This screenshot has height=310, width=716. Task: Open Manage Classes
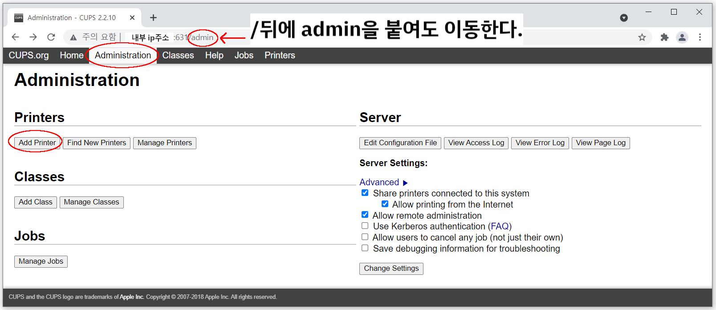pos(92,202)
